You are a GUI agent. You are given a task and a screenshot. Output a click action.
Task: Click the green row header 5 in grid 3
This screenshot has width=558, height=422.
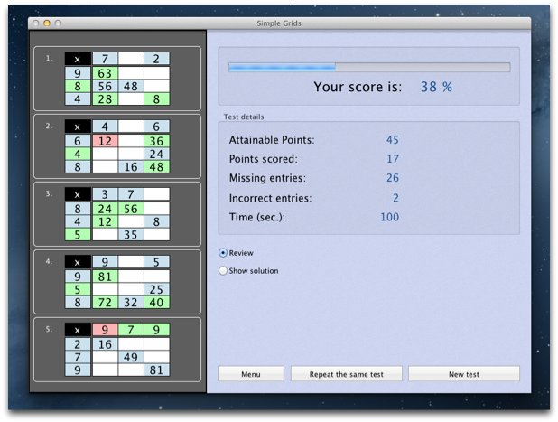point(78,234)
